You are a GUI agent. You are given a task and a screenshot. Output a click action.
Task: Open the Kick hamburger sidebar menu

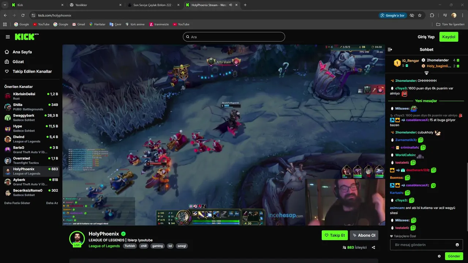point(8,37)
